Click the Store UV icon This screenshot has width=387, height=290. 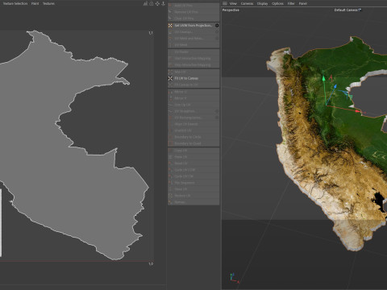pos(170,189)
